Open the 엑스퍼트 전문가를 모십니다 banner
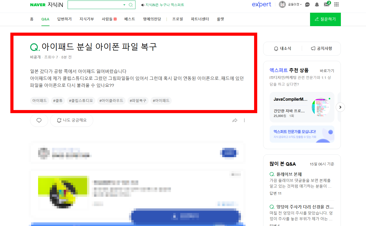 click(302, 134)
